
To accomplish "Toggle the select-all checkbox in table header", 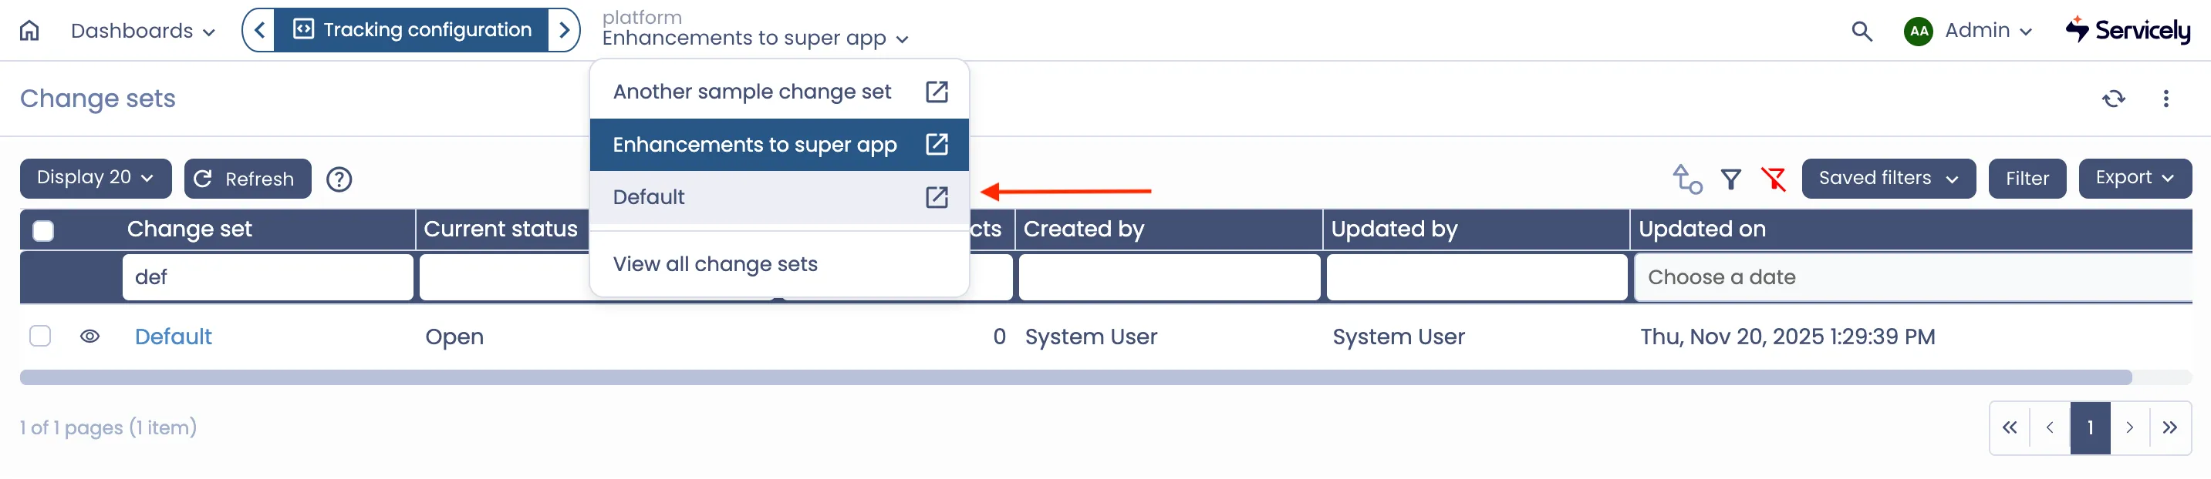I will 43,230.
